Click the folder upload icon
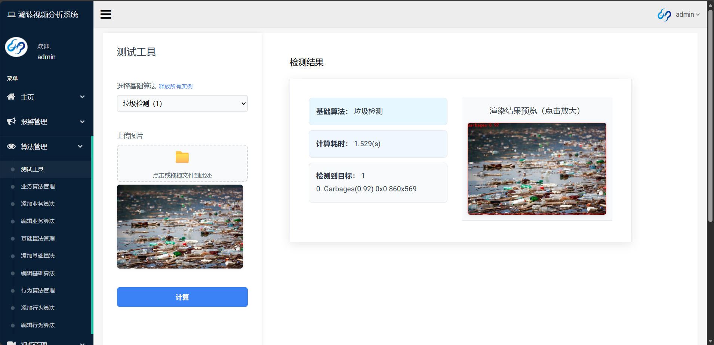 [182, 157]
